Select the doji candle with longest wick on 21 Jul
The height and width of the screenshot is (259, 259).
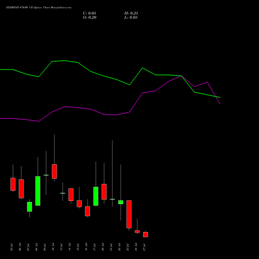click(x=112, y=199)
